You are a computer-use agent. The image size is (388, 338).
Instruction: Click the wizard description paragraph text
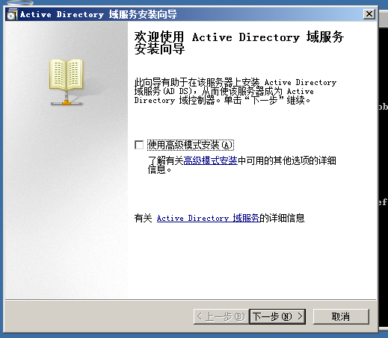click(235, 91)
